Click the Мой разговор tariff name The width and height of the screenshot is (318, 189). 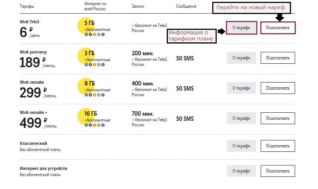33,52
